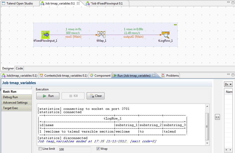This screenshot has width=235, height=153.
Task: Click the exit code=0 message line
Action: coord(97,141)
